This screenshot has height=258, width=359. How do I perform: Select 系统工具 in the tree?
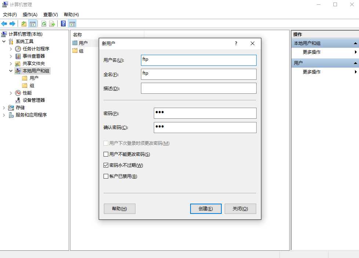point(25,42)
